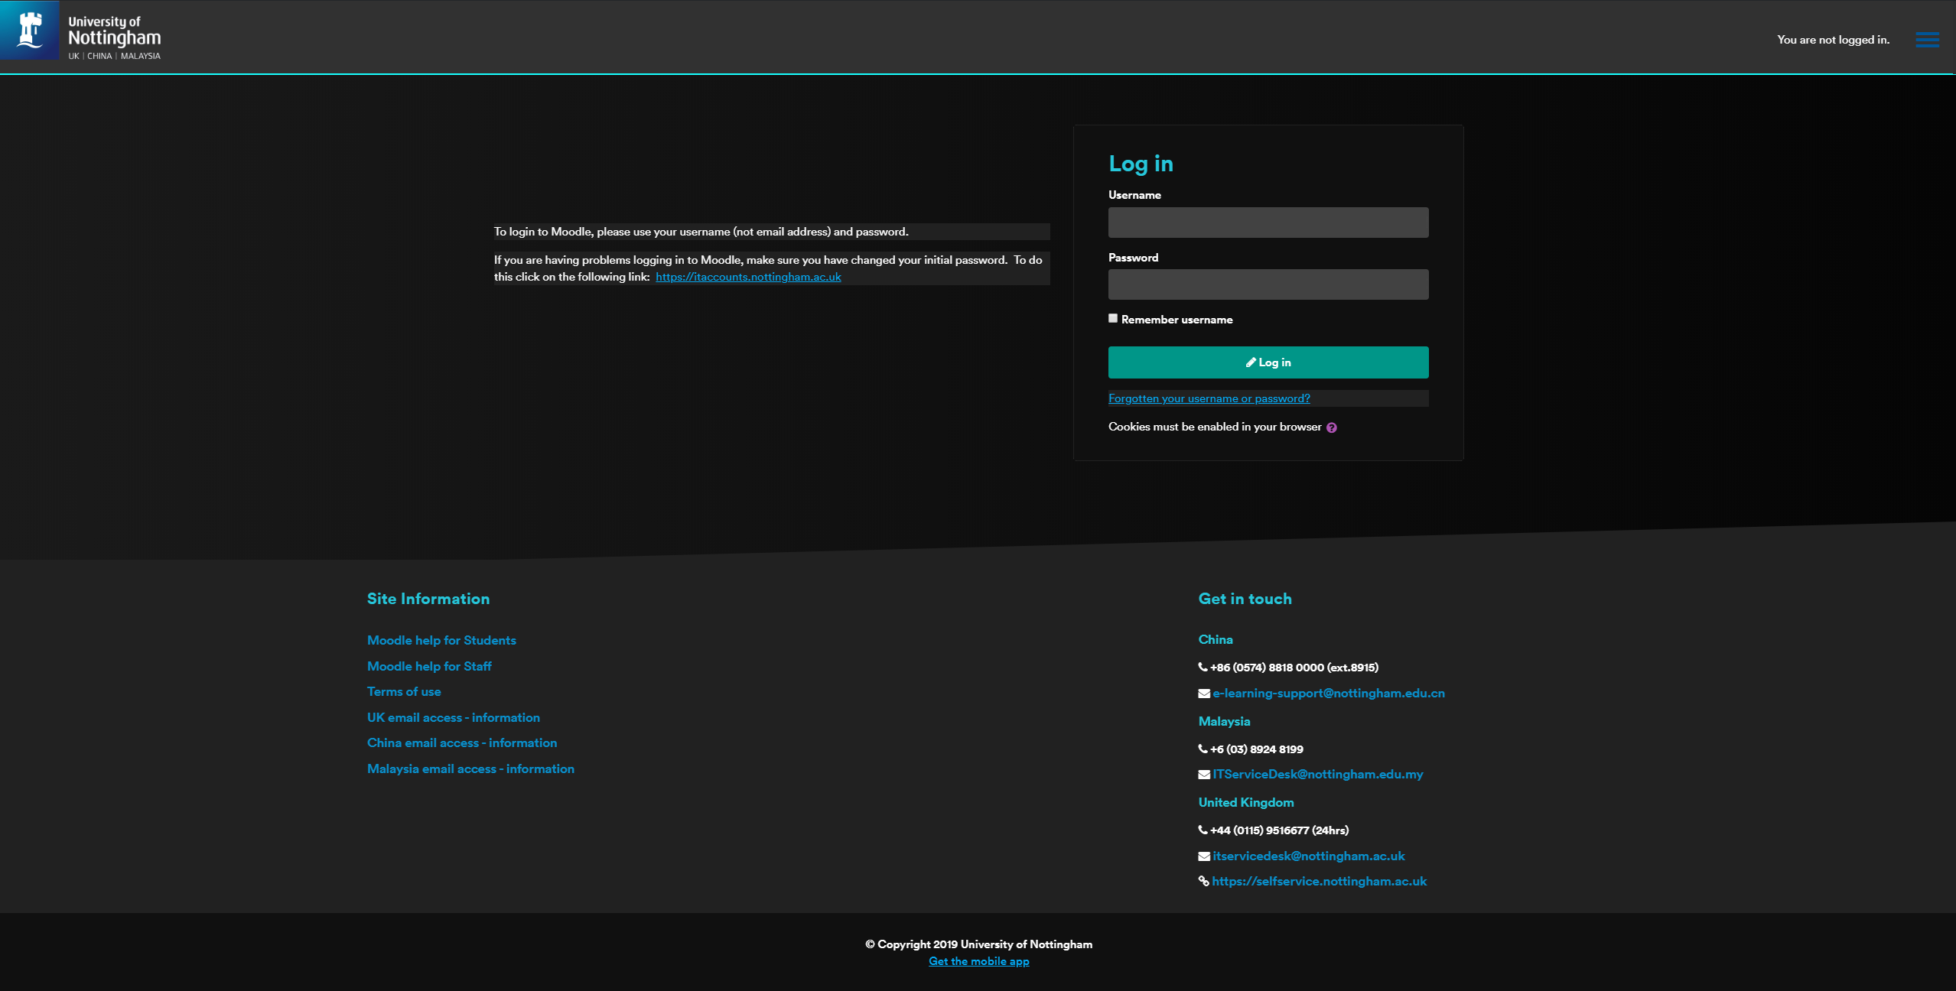Image resolution: width=1956 pixels, height=991 pixels.
Task: Click the United Kingdom phone icon
Action: pyautogui.click(x=1203, y=830)
